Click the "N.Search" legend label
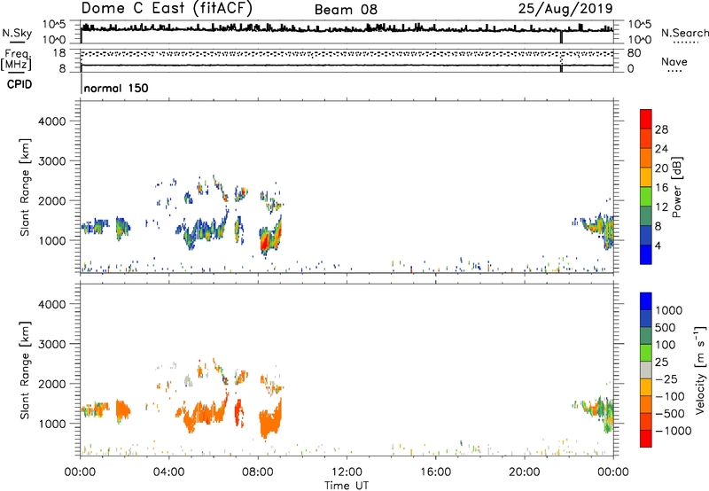This screenshot has width=709, height=491. tap(684, 33)
